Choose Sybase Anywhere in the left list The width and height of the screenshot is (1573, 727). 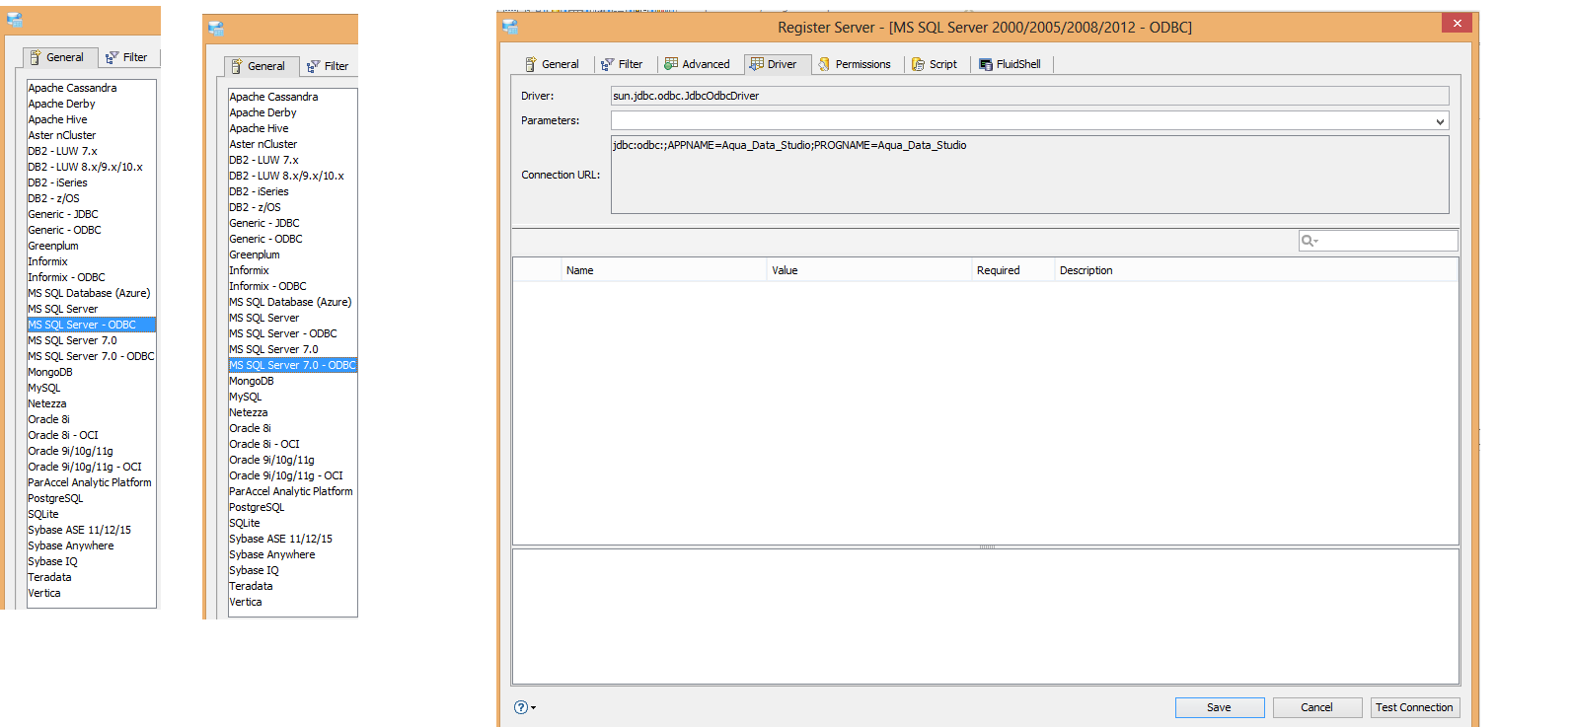[x=91, y=545]
